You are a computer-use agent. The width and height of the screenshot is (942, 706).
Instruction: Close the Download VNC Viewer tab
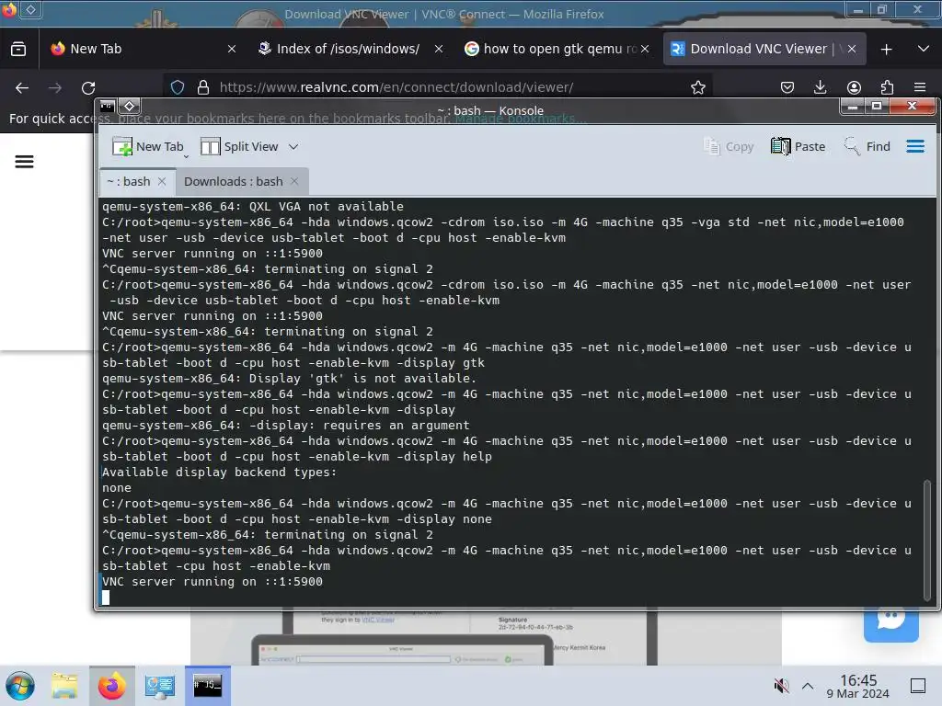(852, 50)
